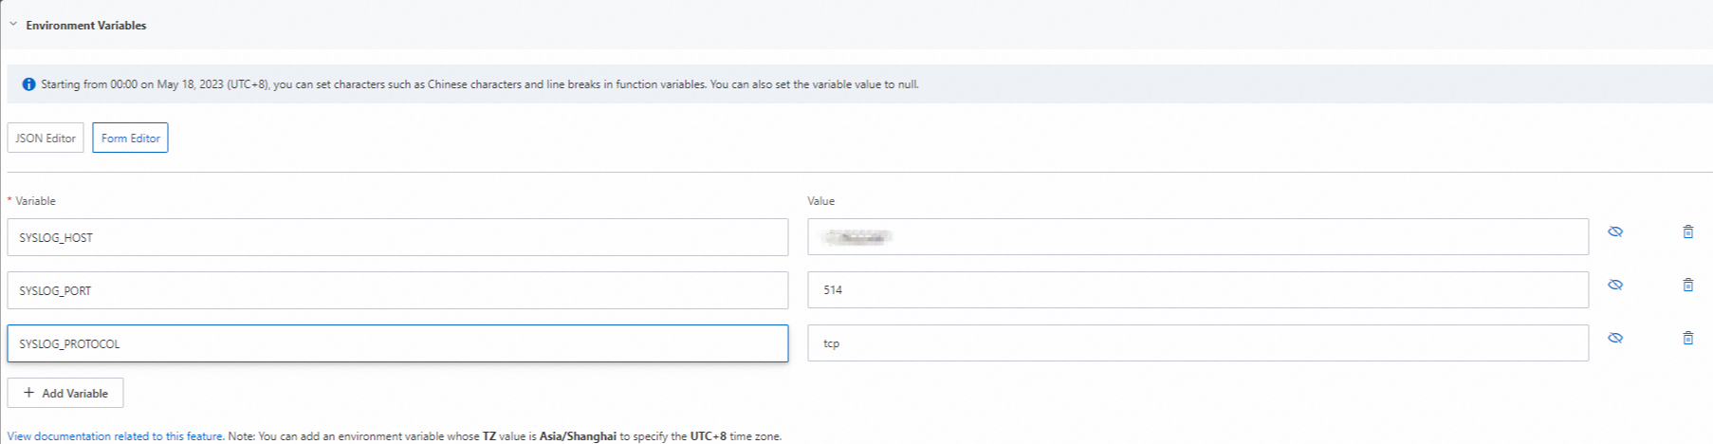Image resolution: width=1713 pixels, height=444 pixels.
Task: Delete the SYSLOG_PROTOCOL variable row
Action: [1687, 338]
